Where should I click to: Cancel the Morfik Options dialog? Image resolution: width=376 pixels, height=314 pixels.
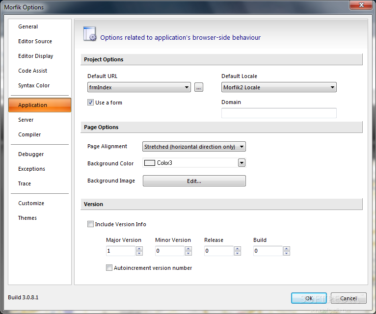coord(349,298)
